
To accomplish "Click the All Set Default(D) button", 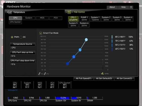I will [x=104, y=78].
